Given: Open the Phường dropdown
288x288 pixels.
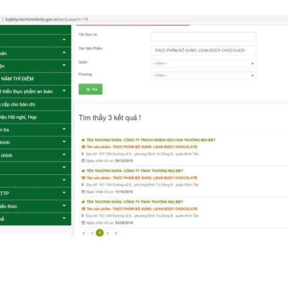Looking at the screenshot, I should pos(203,75).
